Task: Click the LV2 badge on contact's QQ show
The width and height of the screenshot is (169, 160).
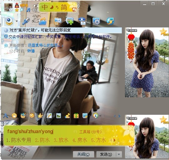Action: pyautogui.click(x=132, y=30)
